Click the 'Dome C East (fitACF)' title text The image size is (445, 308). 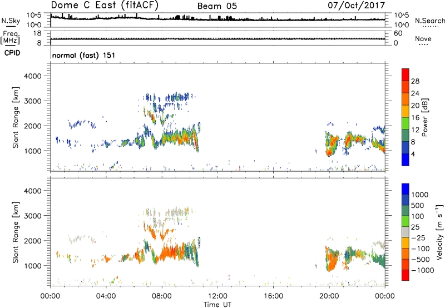105,5
